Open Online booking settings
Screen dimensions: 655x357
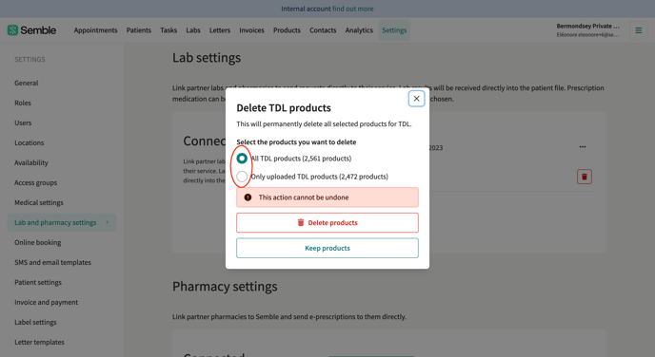37,242
